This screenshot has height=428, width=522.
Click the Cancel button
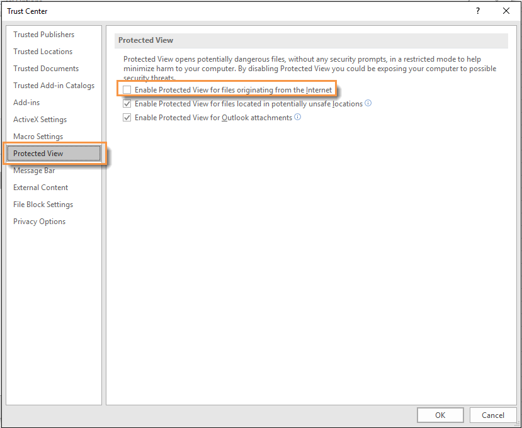(492, 415)
